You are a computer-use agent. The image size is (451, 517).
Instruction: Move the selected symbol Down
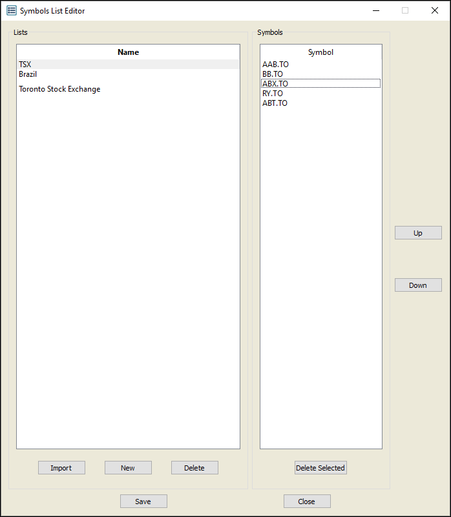click(418, 285)
